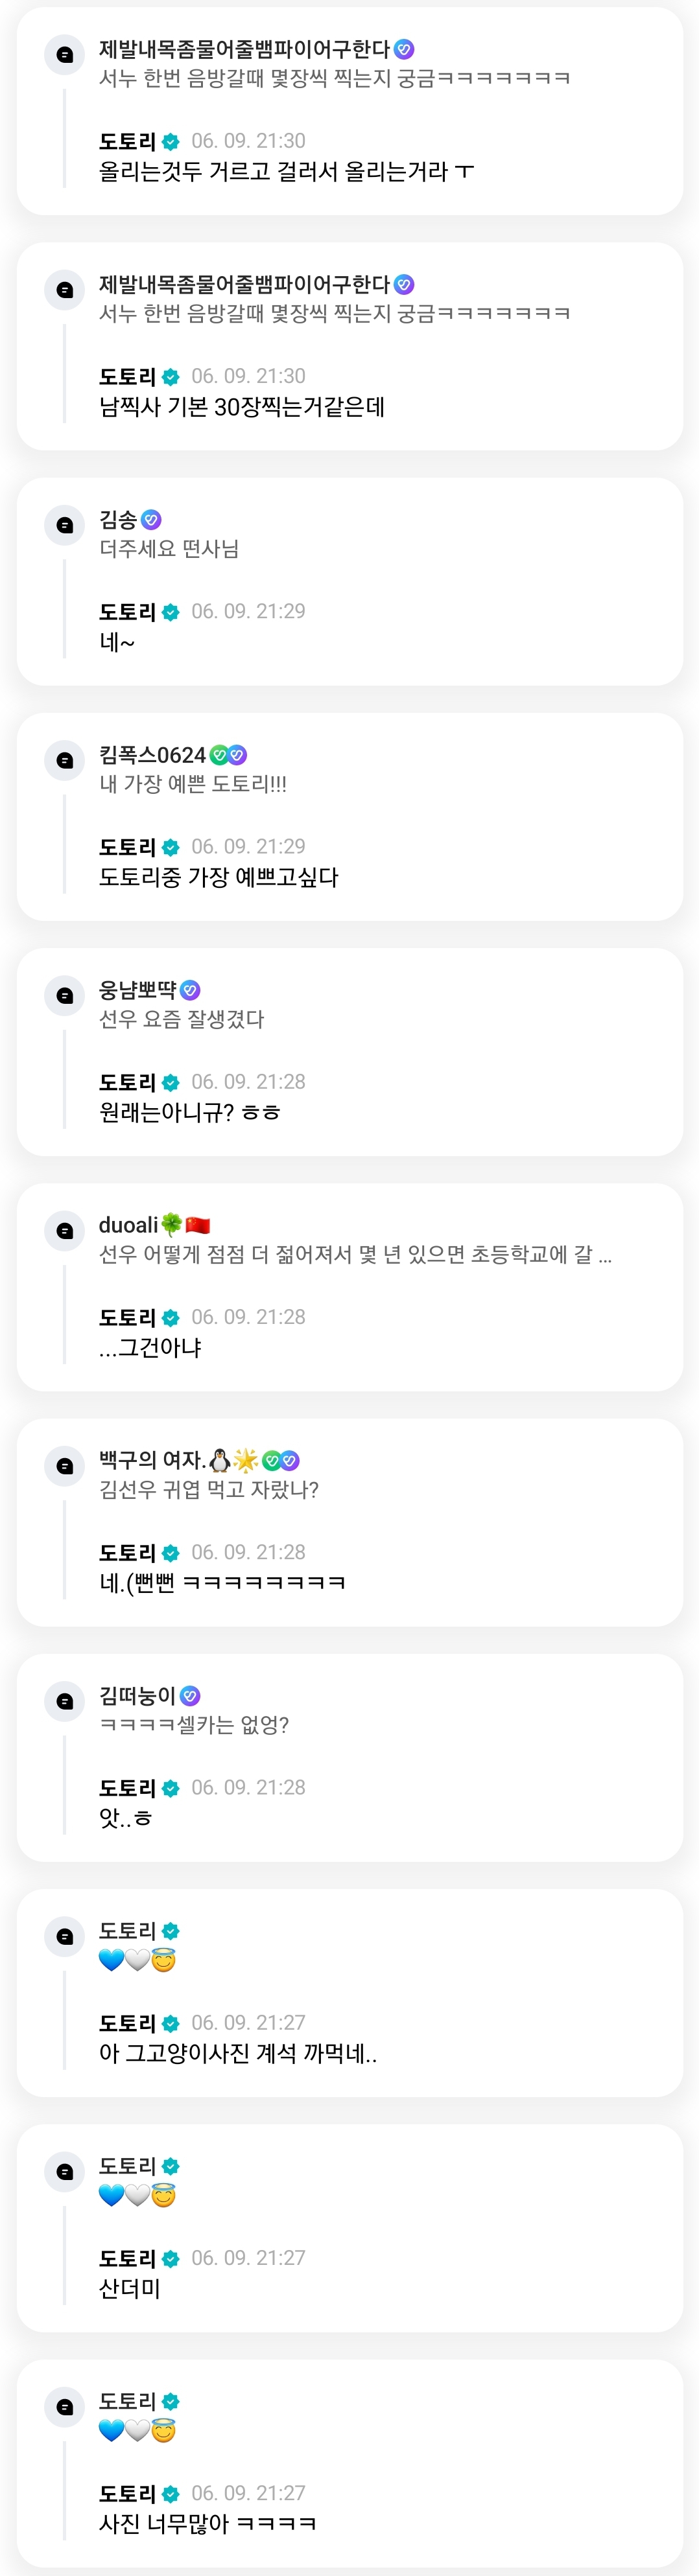The width and height of the screenshot is (699, 2576).
Task: Click the comment '내 가장 예쁜 도토리!!!'
Action: [193, 784]
